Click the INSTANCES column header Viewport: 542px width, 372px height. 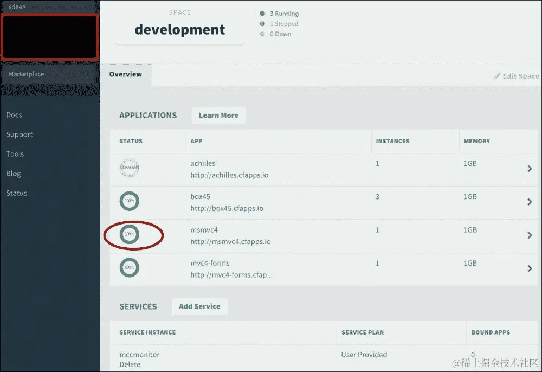pos(392,141)
